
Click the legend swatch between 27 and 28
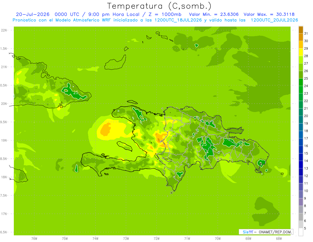click(x=301, y=60)
